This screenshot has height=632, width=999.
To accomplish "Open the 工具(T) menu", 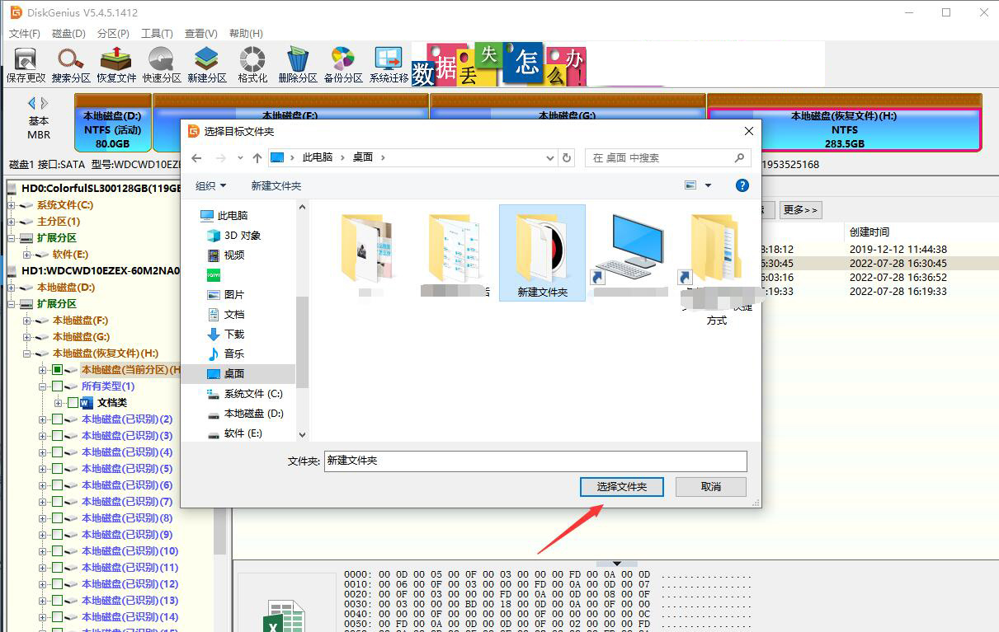I will coord(157,34).
